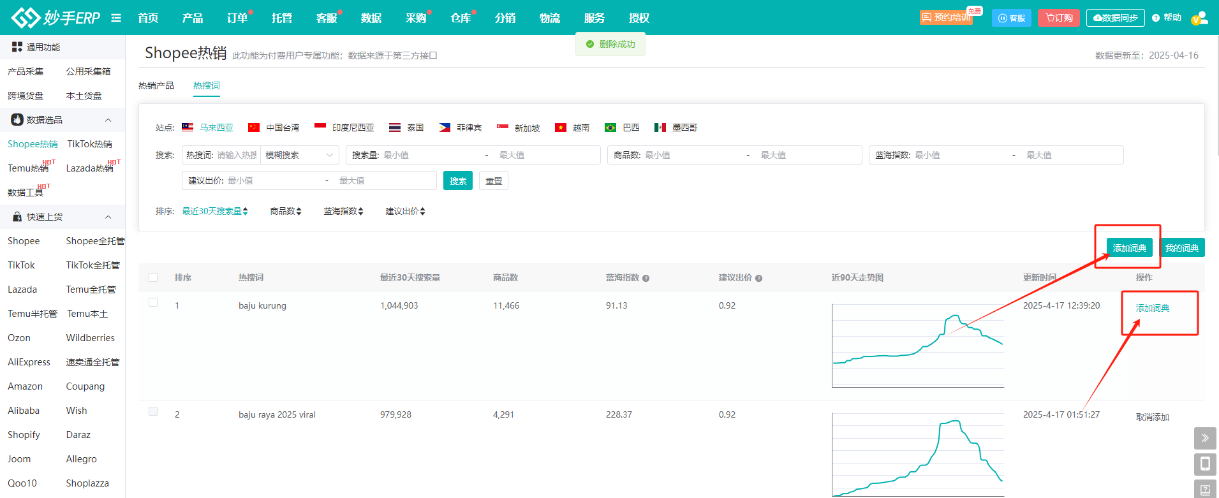Click the green 添加词典 button above the table
The height and width of the screenshot is (498, 1219).
point(1130,247)
